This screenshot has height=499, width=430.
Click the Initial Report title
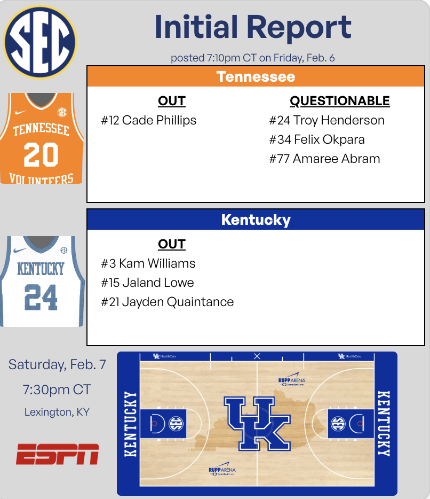tap(253, 27)
